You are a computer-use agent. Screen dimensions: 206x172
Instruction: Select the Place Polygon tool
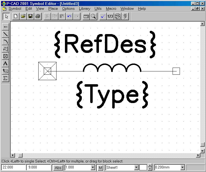point(5,49)
